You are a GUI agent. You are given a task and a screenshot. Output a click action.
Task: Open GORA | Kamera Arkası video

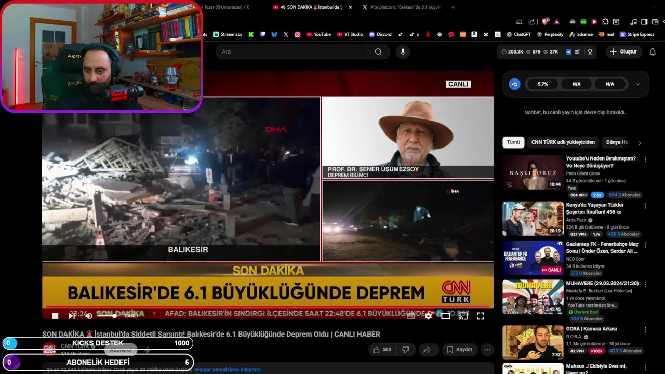pyautogui.click(x=533, y=342)
